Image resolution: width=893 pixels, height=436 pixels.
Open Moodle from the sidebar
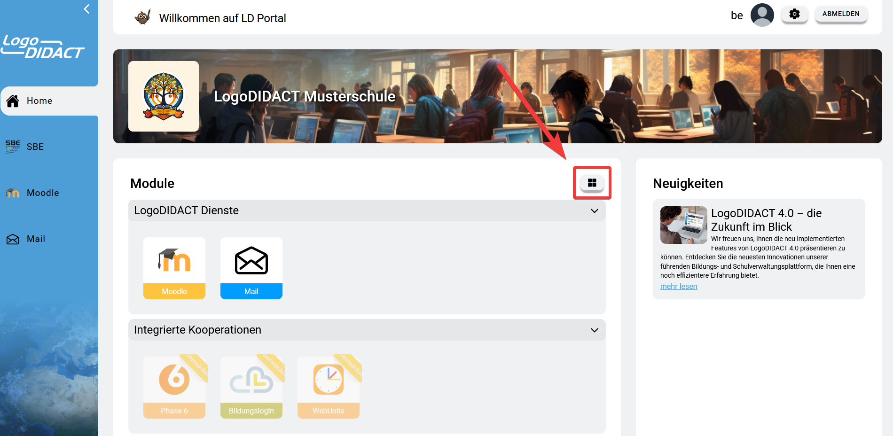point(49,193)
